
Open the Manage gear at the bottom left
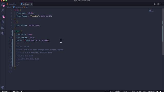coord(3,87)
